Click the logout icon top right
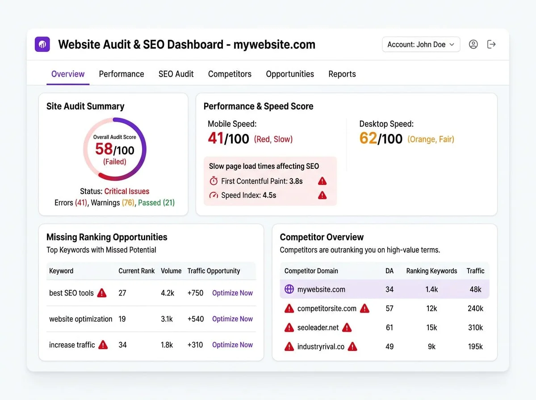 coord(491,44)
